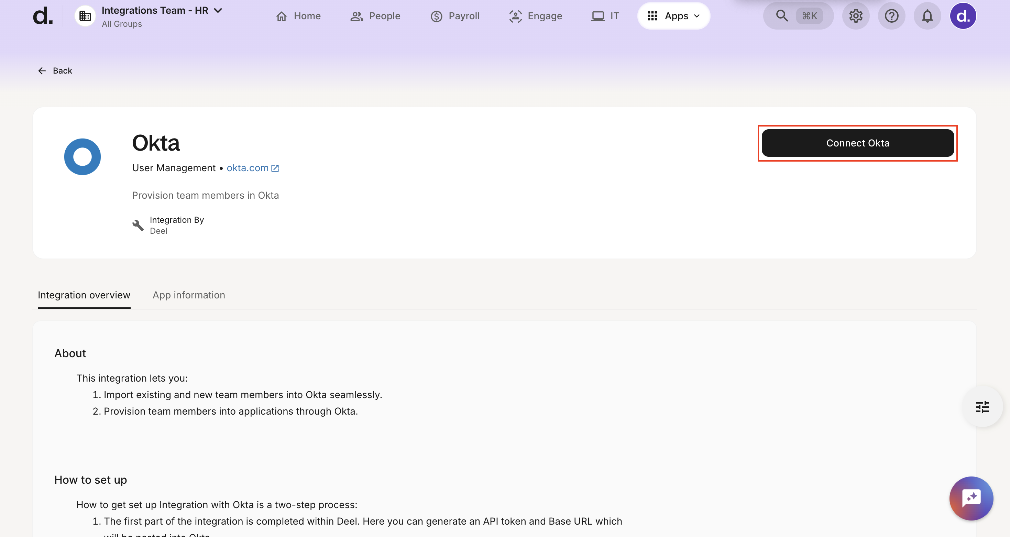This screenshot has height=537, width=1010.
Task: Click the 'All Groups' label
Action: click(122, 24)
